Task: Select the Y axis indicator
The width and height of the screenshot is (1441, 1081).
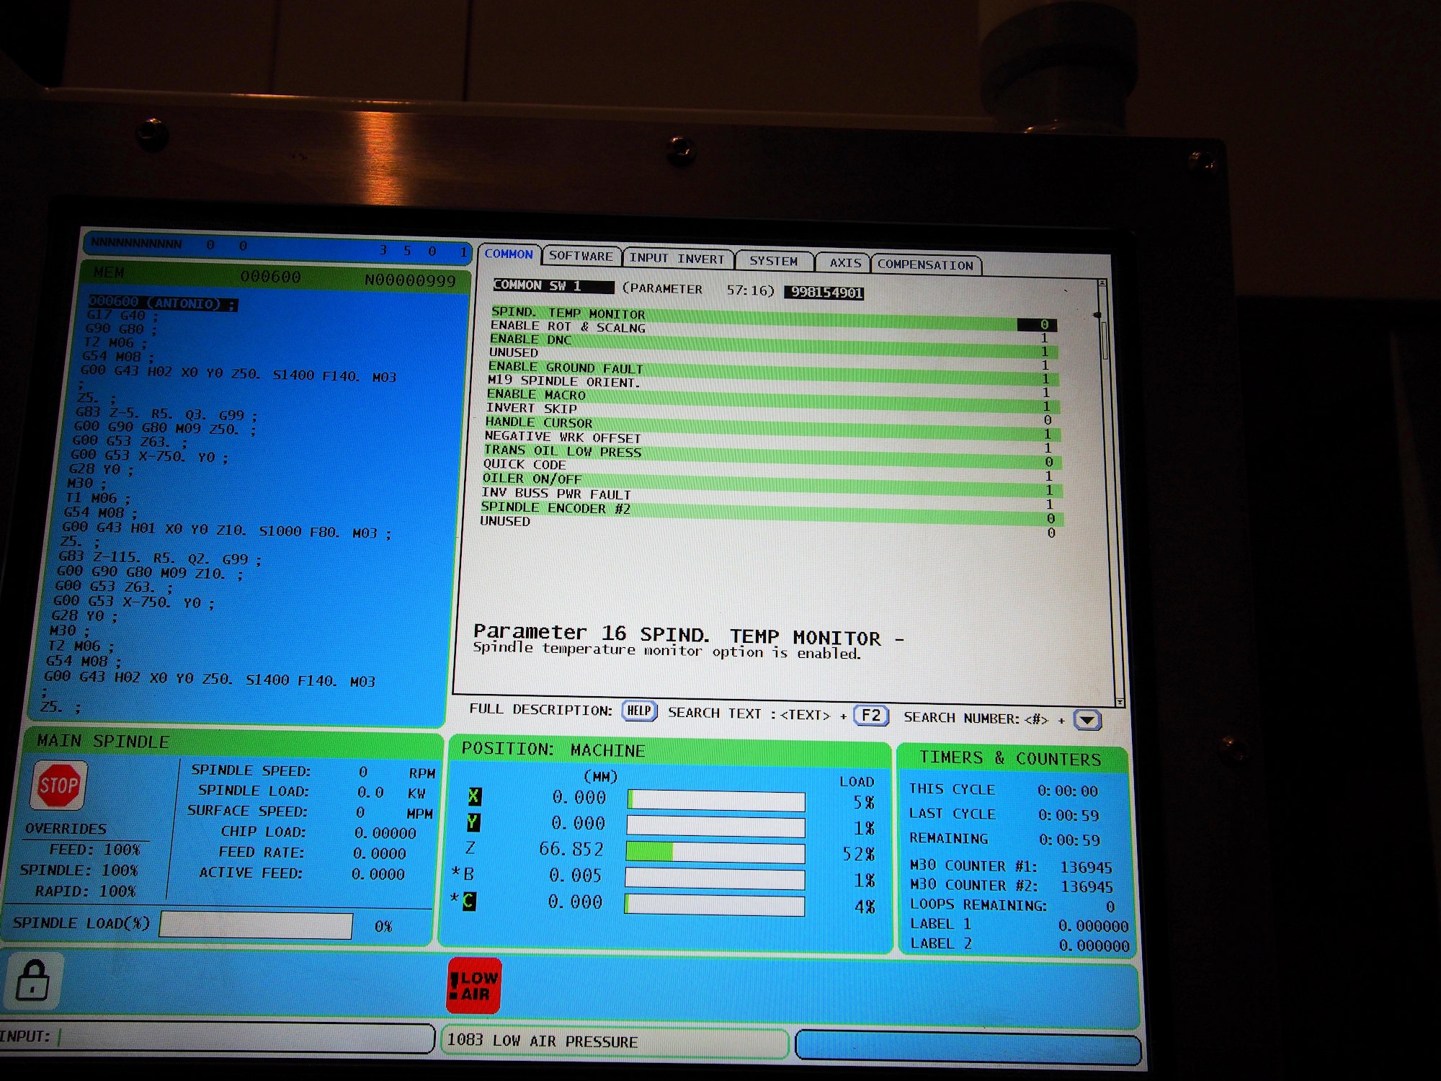Action: pyautogui.click(x=473, y=822)
